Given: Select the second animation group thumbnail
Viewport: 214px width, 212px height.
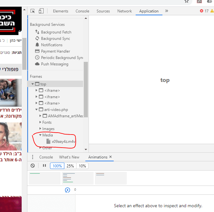Looking at the screenshot, I should [x=78, y=178].
